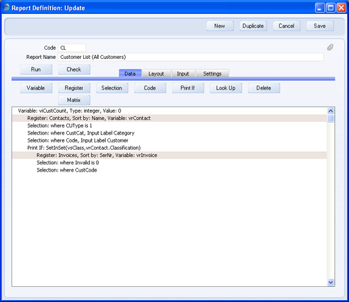Click the Matrix button
The width and height of the screenshot is (349, 302).
point(74,100)
